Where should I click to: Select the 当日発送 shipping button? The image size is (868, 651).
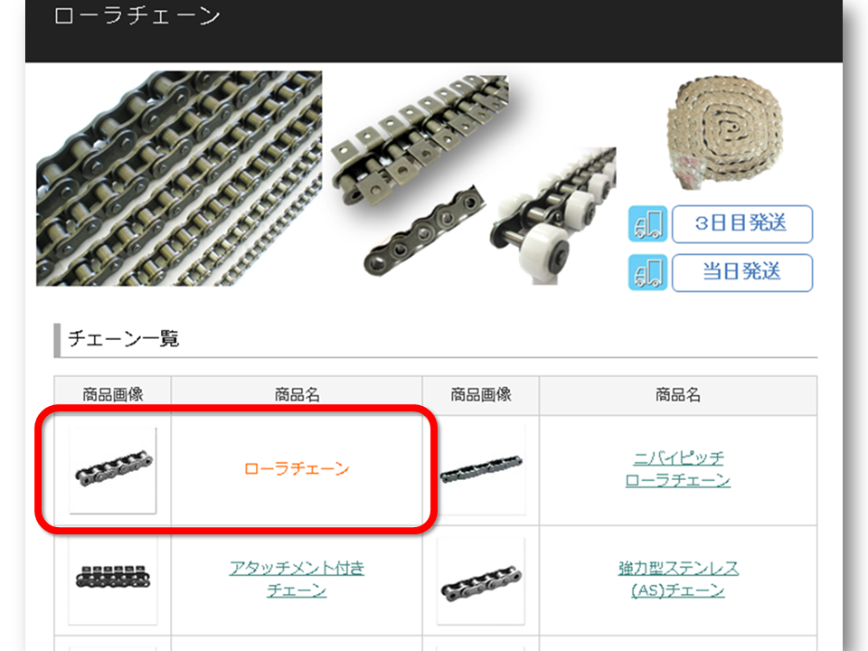pos(741,272)
